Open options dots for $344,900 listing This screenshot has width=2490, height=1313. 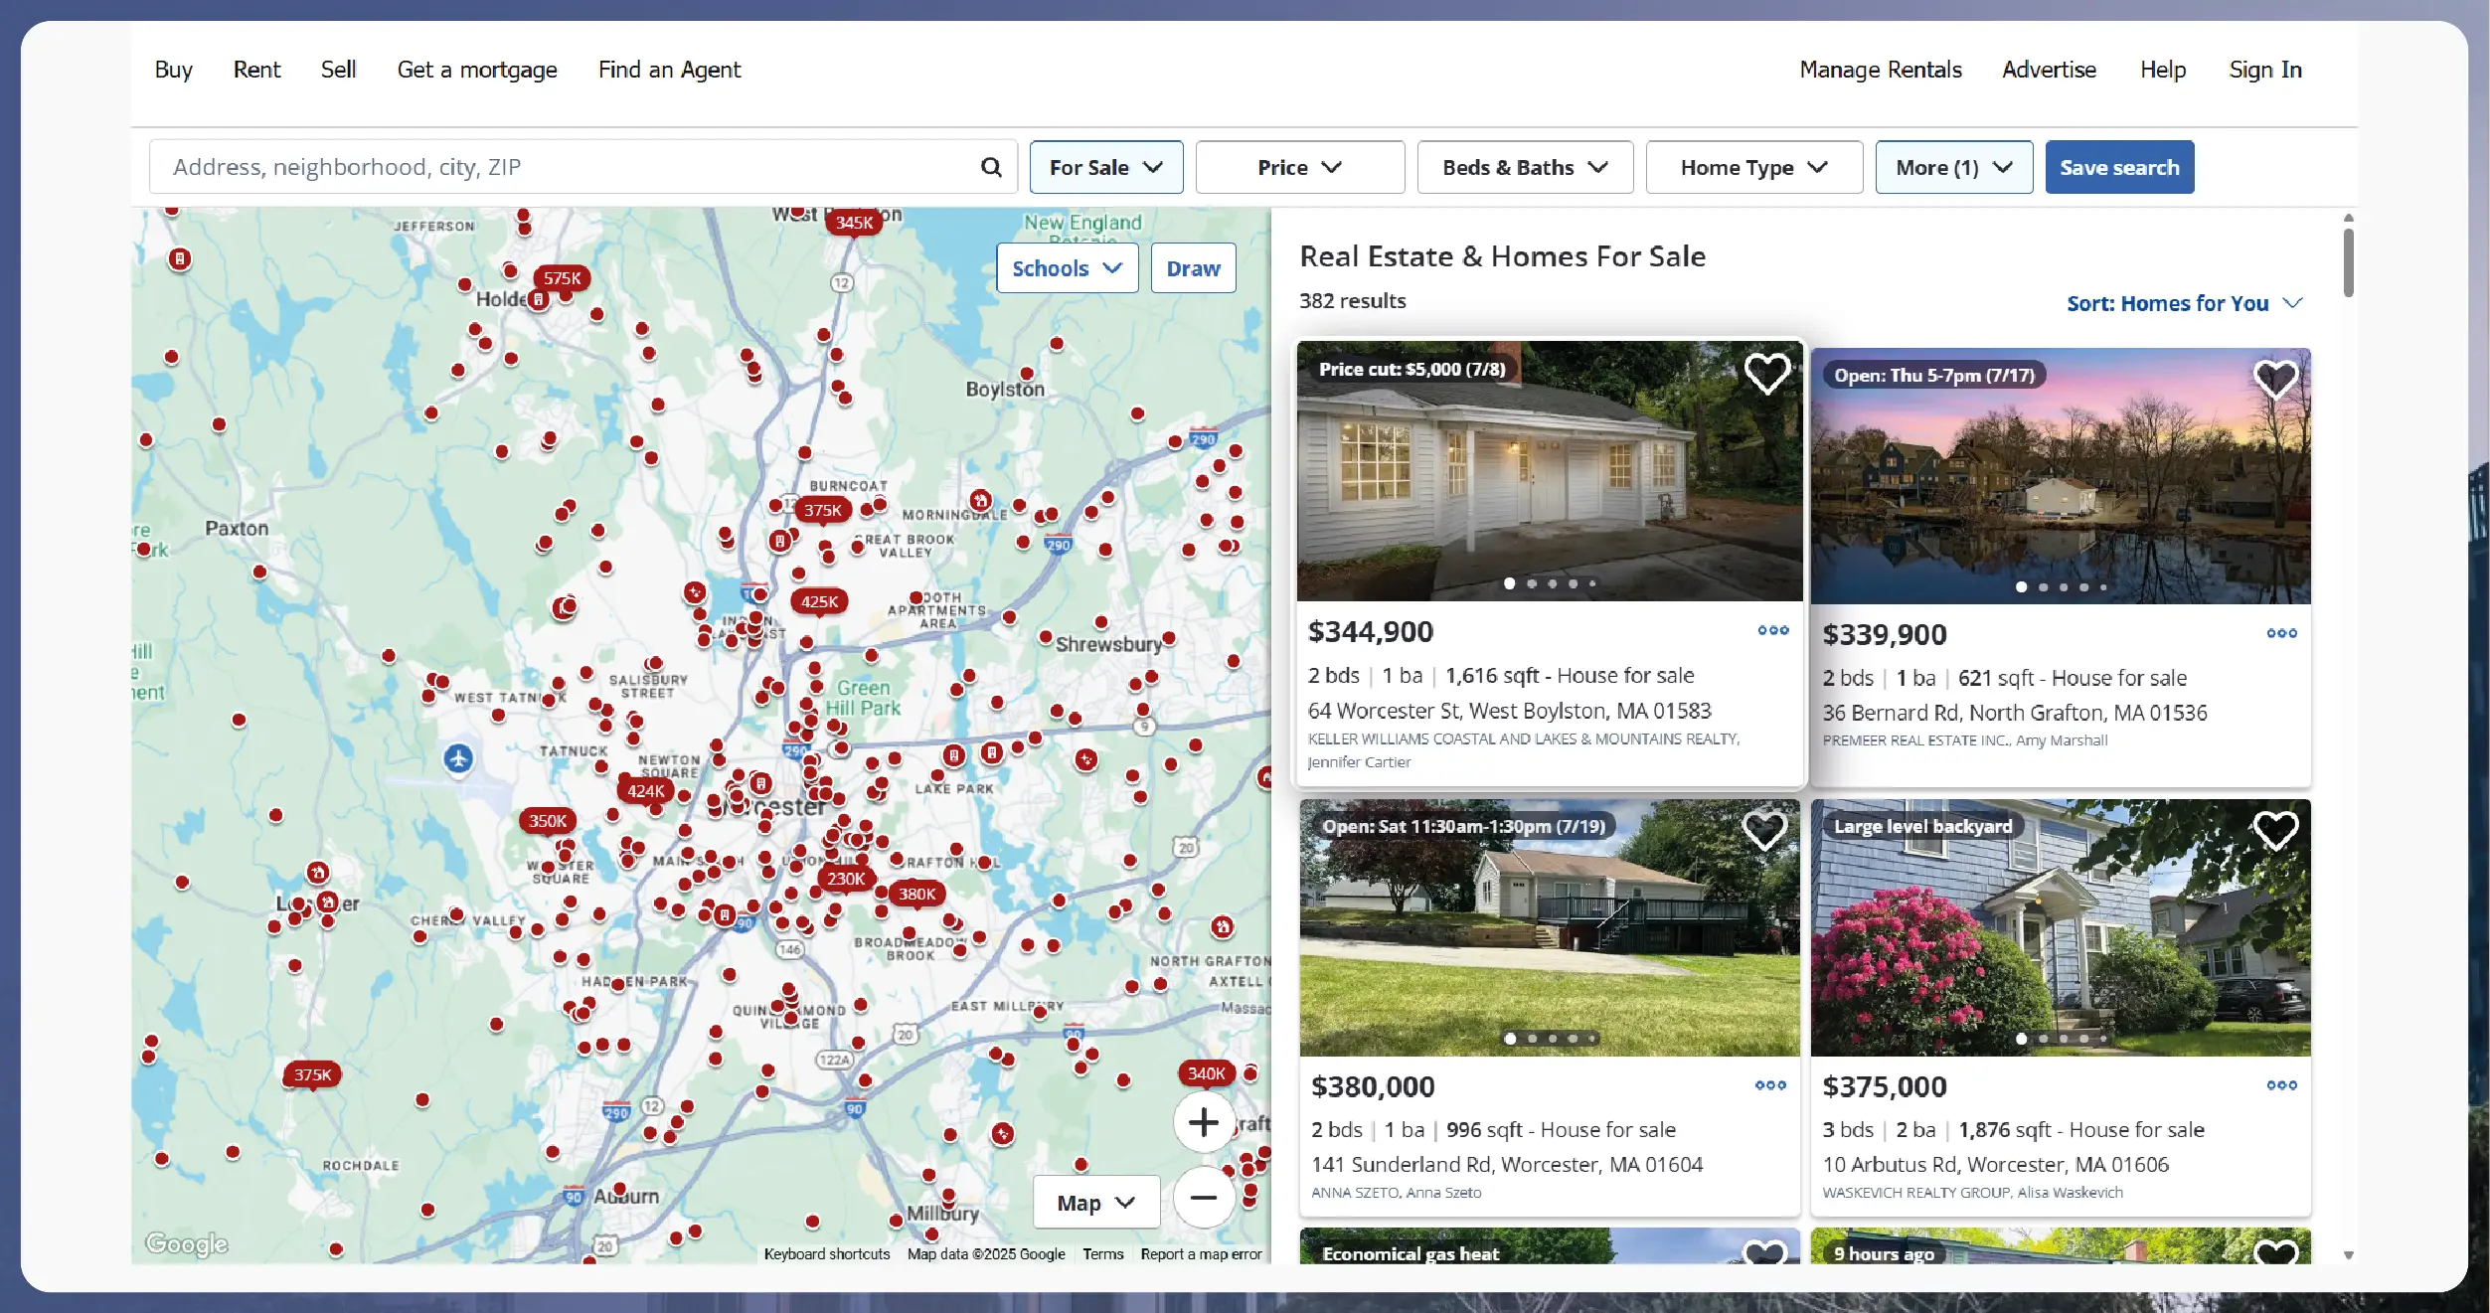[1772, 630]
